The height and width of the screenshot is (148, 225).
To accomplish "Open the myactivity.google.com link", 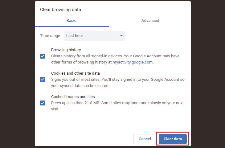I will pos(133,62).
